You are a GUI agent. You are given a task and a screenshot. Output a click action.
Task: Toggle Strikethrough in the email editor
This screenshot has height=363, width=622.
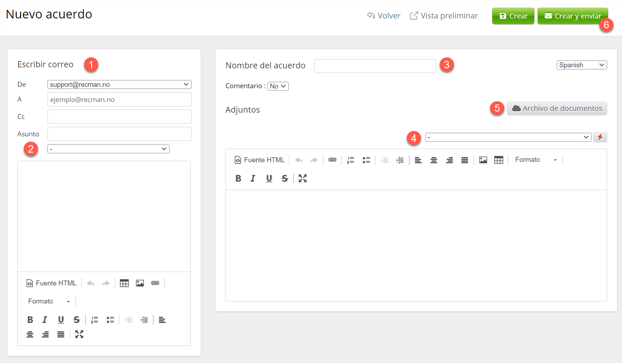(77, 320)
